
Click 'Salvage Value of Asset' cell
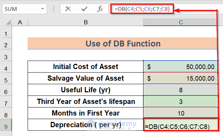85,78
